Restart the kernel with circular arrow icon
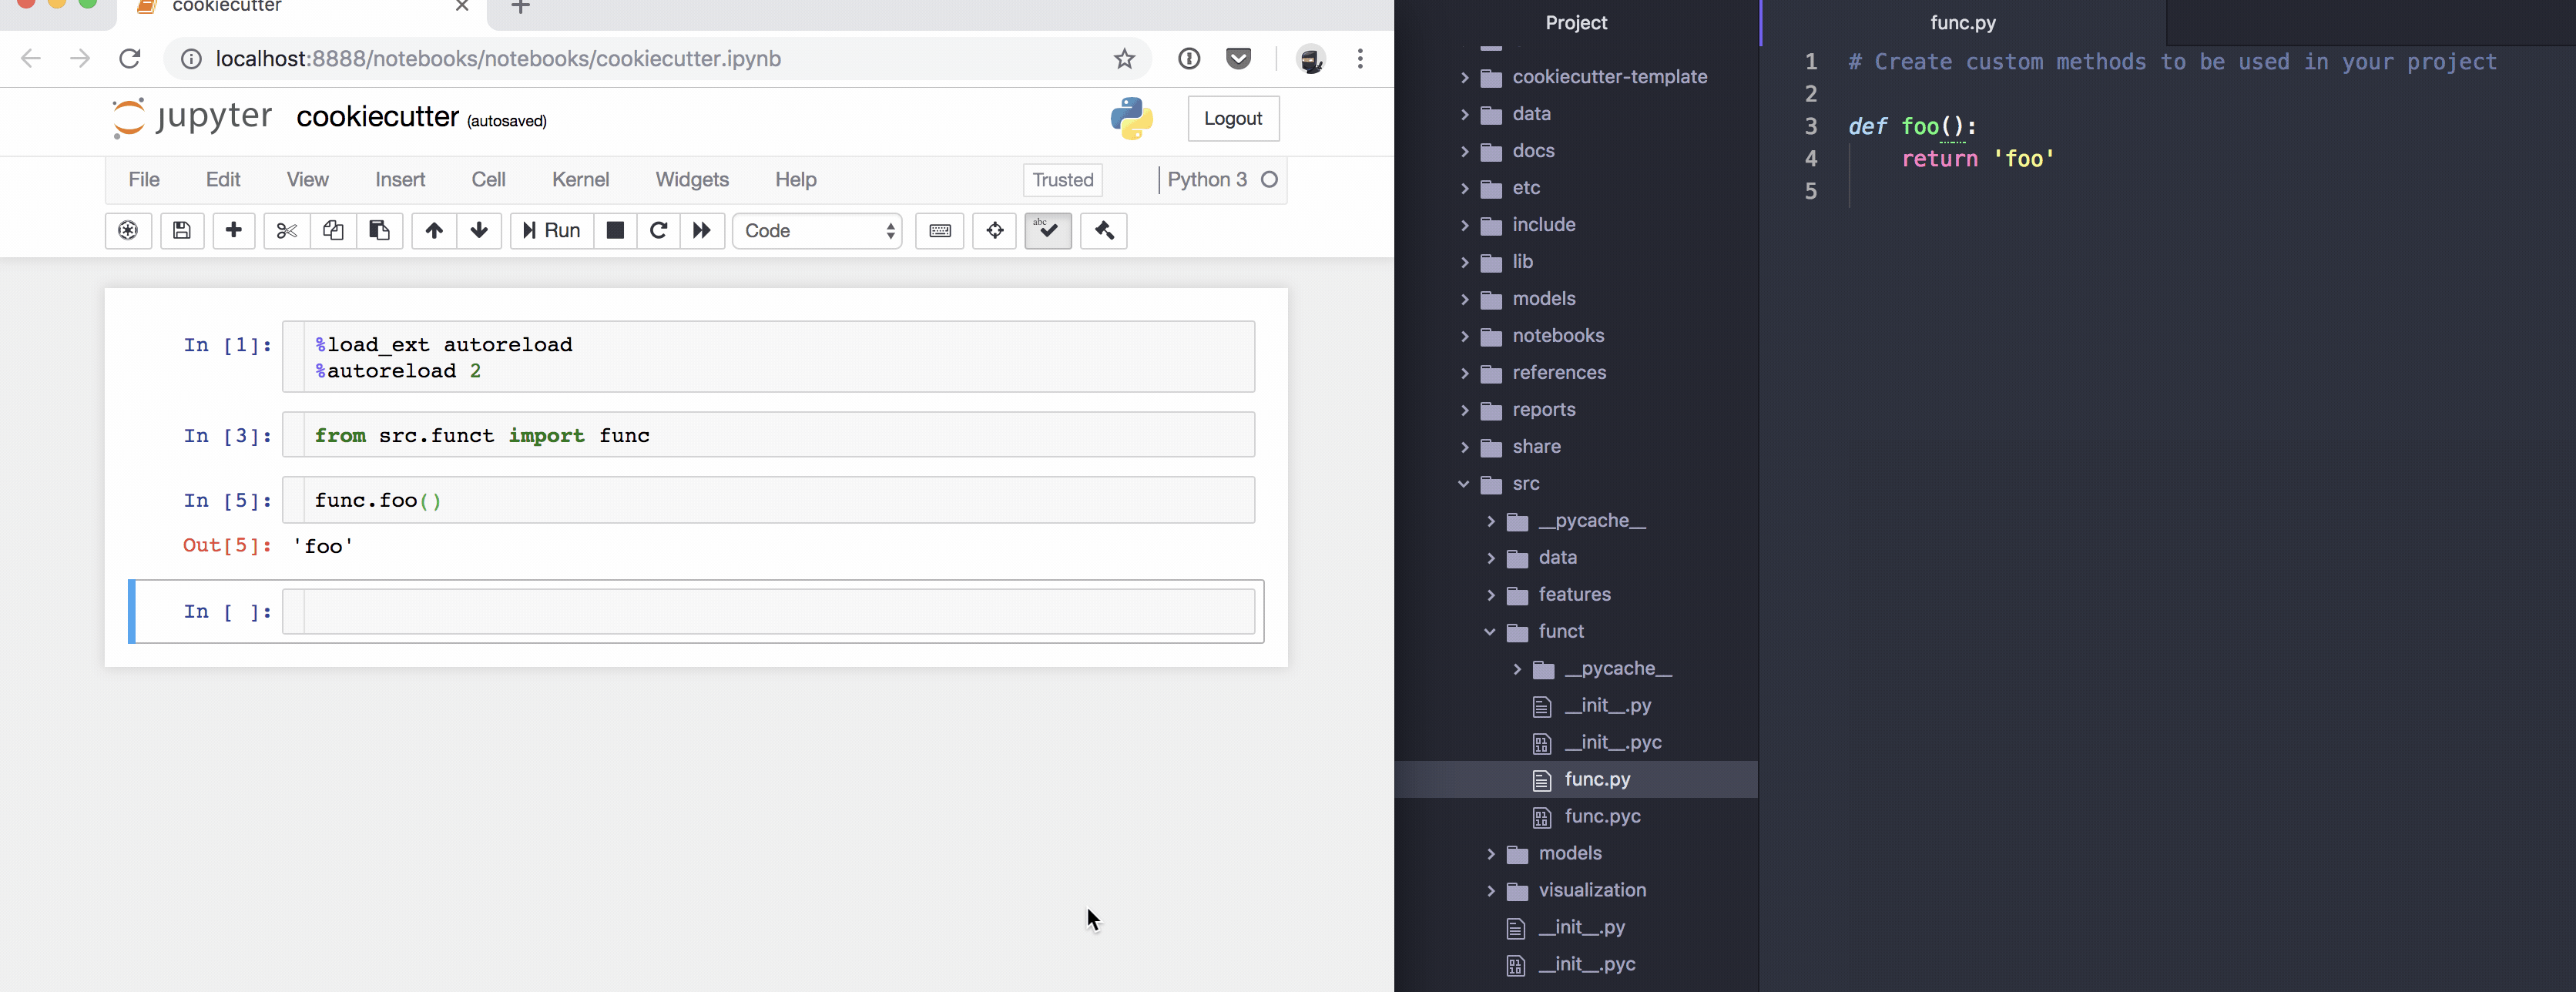Viewport: 2576px width, 992px height. (658, 231)
